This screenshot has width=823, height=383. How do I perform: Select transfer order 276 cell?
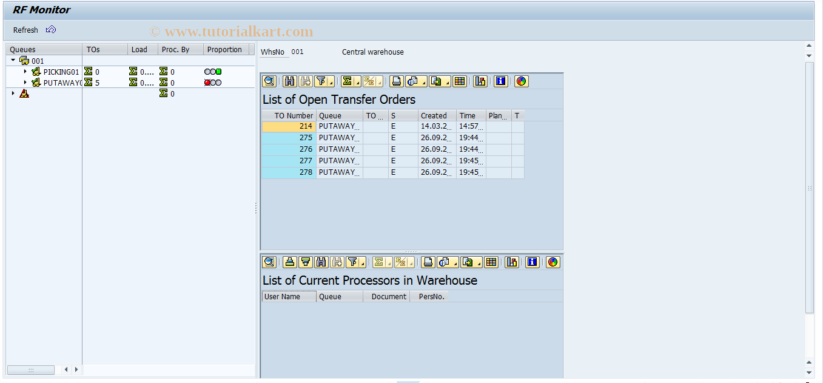[x=289, y=149]
